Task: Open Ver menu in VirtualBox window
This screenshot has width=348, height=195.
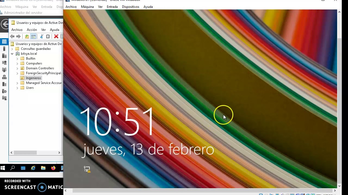Action: coord(100,7)
